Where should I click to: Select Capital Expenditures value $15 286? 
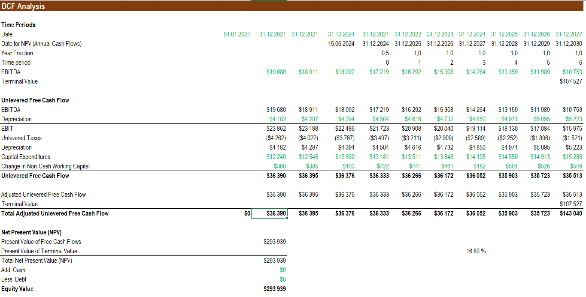572,156
